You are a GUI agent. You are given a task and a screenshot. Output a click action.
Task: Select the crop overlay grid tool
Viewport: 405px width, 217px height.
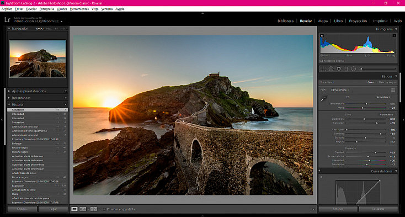tap(323, 68)
